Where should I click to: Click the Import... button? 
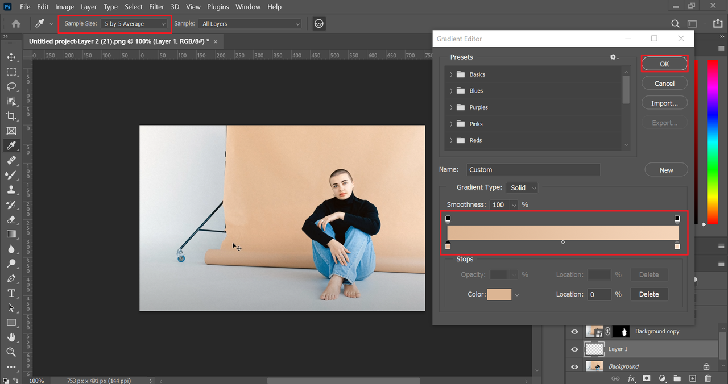click(664, 103)
